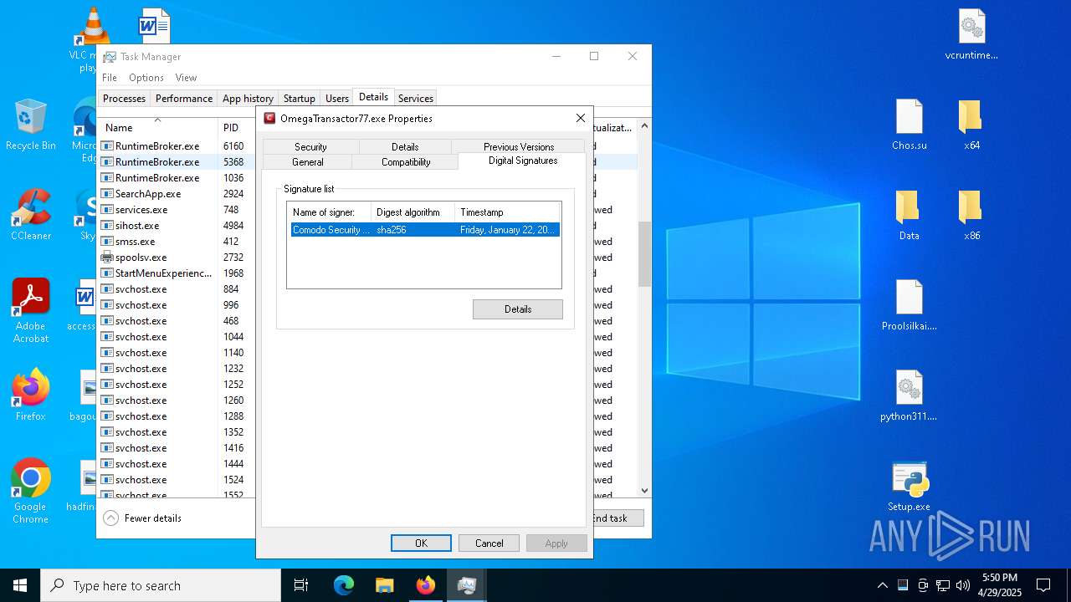
Task: Launch Firefox from the desktop shortcut
Action: [x=31, y=395]
